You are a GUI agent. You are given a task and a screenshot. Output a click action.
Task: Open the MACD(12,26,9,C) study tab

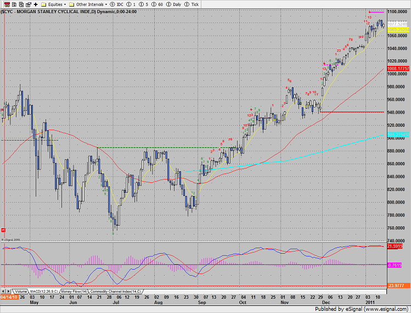[x=44, y=292]
